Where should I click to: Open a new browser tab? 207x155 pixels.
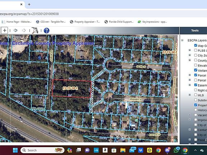(29, 4)
